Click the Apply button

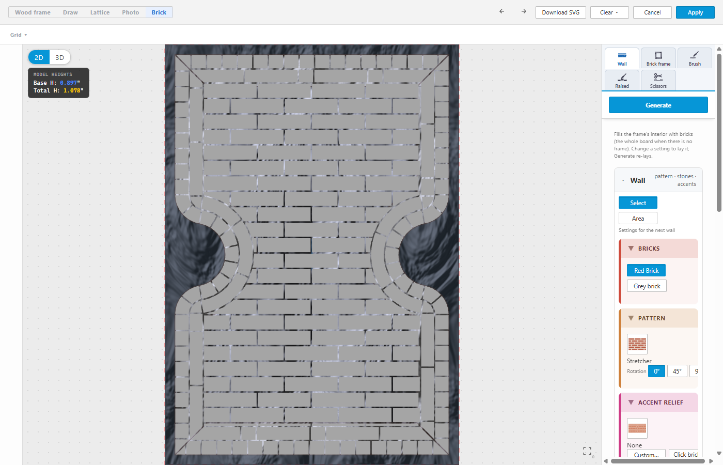(695, 12)
